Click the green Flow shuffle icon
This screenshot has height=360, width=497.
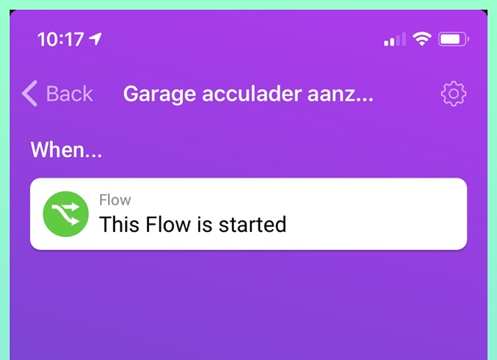(x=66, y=214)
